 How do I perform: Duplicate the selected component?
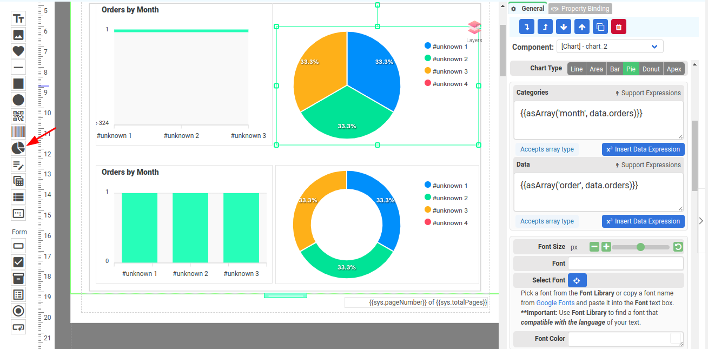(600, 27)
